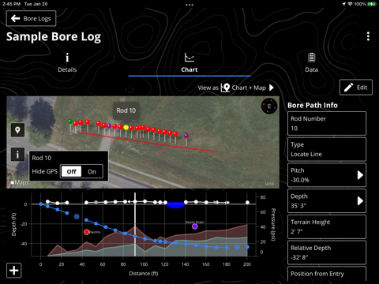Click the Position from Entry box
Image resolution: width=379 pixels, height=284 pixels.
pos(327,274)
